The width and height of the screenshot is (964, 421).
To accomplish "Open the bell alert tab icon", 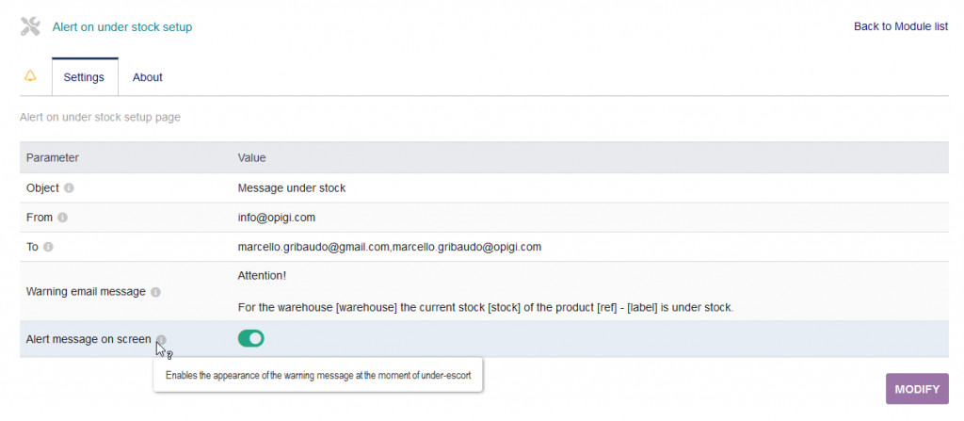I will pos(30,76).
